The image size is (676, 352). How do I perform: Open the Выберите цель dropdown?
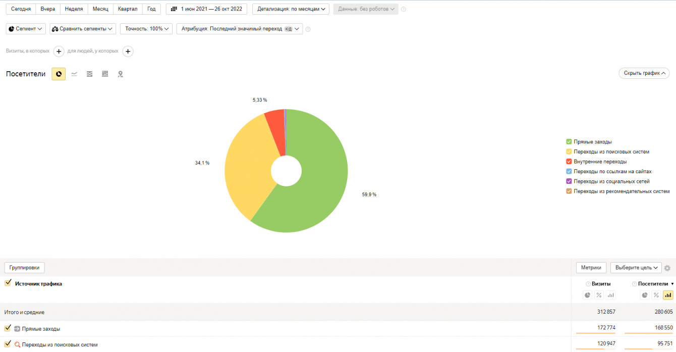tap(636, 268)
